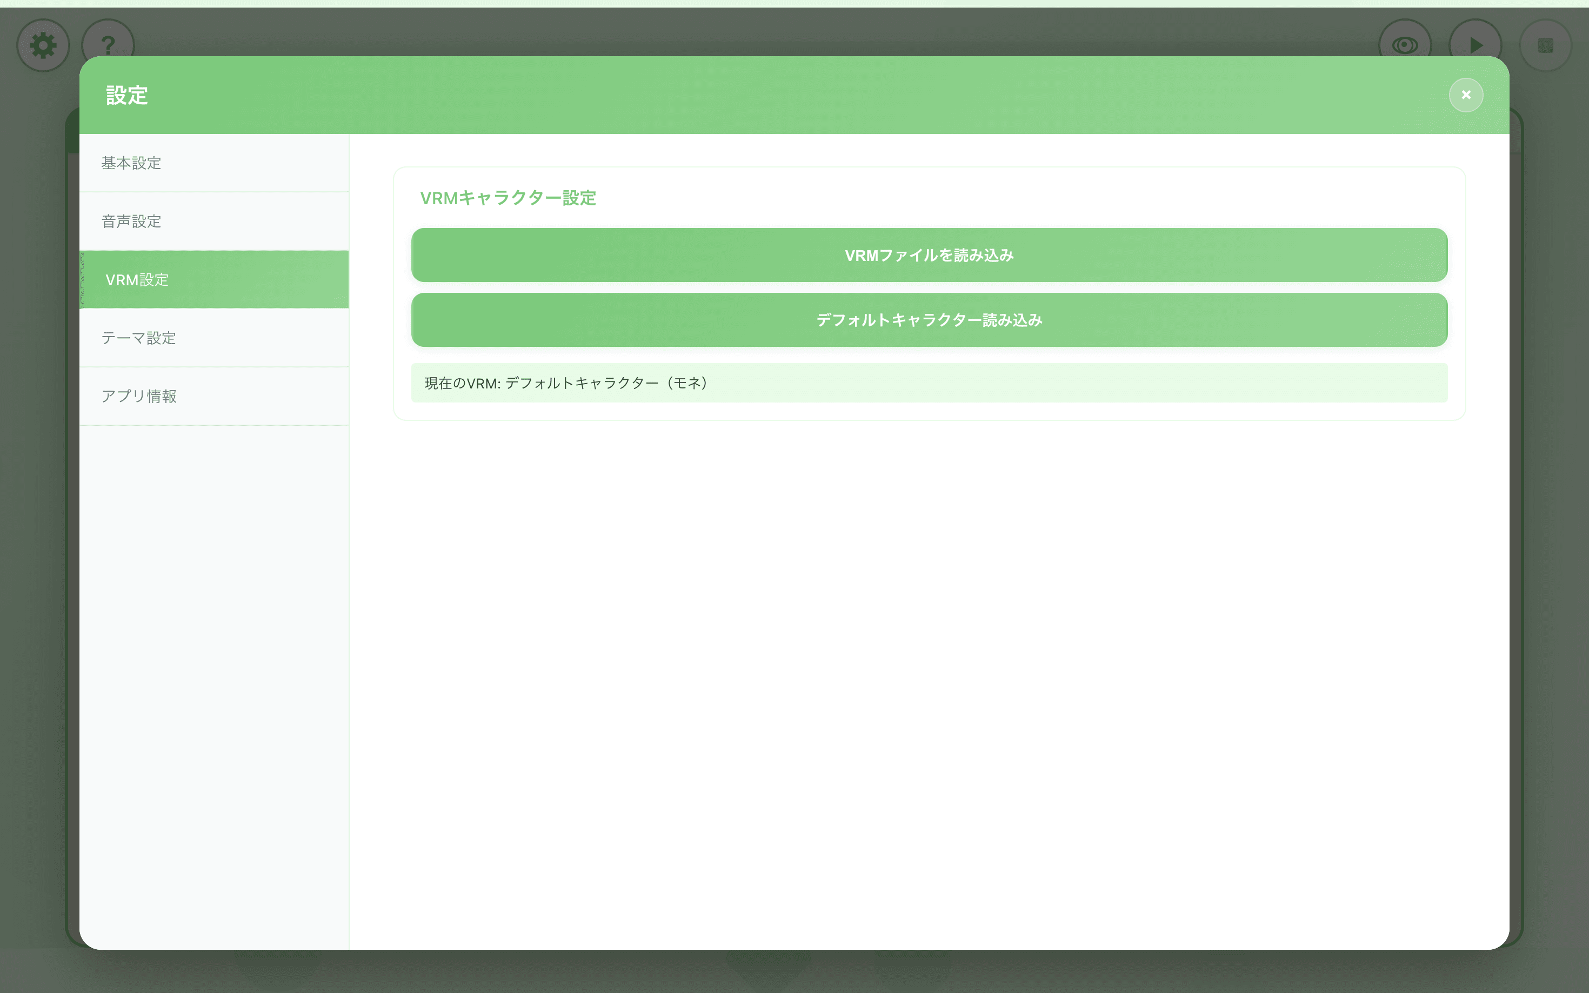Select the VRM設定 sidebar entry
Viewport: 1589px width, 993px height.
(x=137, y=279)
